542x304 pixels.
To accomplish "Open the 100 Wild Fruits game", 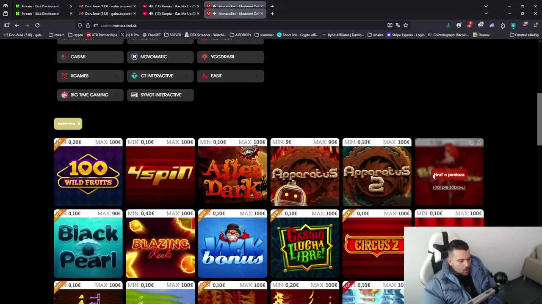I will [88, 172].
